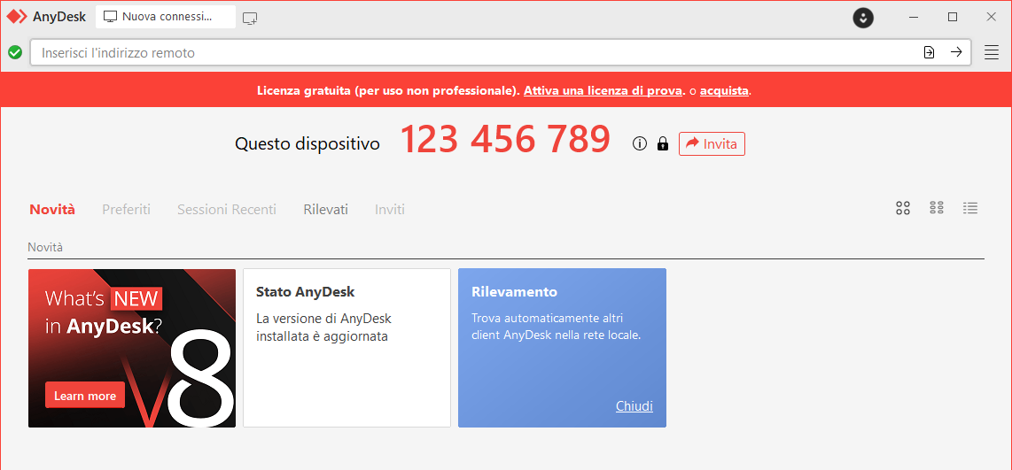
Task: Click the Invita button
Action: point(712,143)
